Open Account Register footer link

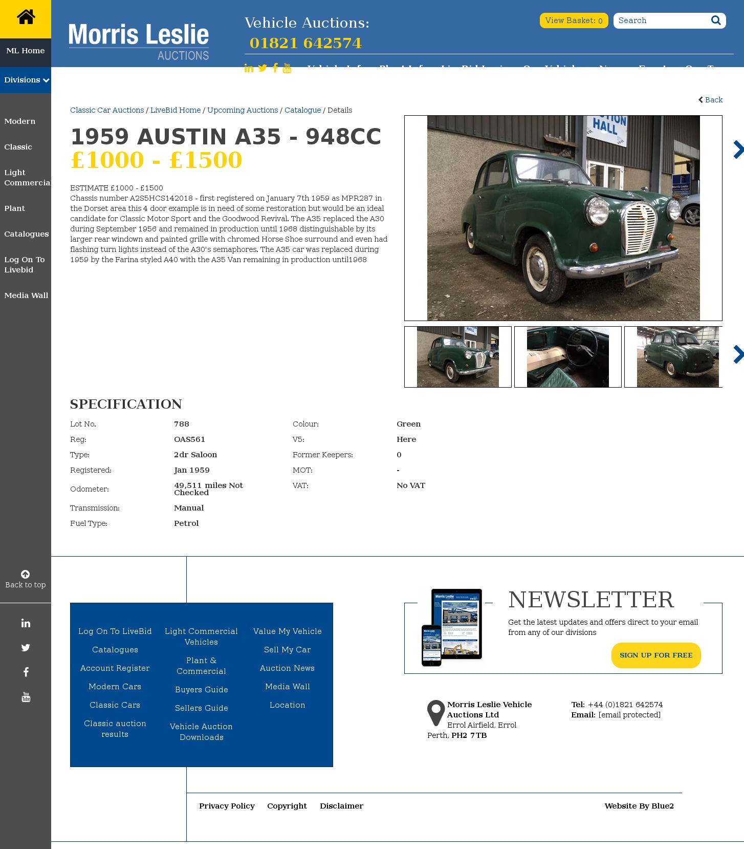[x=115, y=668]
